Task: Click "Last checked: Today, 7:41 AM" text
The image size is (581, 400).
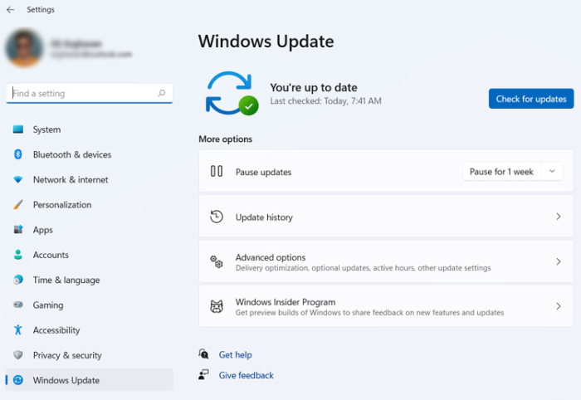Action: (x=325, y=100)
